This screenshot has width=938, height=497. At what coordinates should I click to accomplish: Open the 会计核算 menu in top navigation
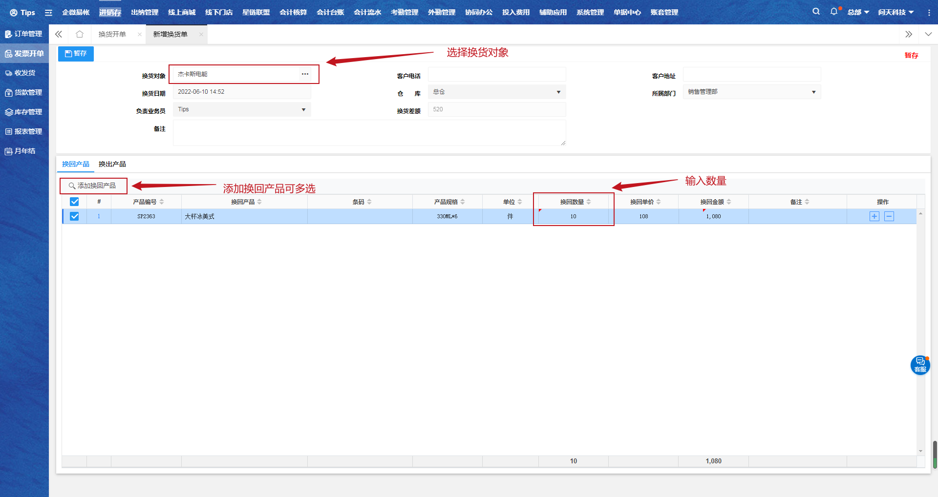(x=293, y=12)
